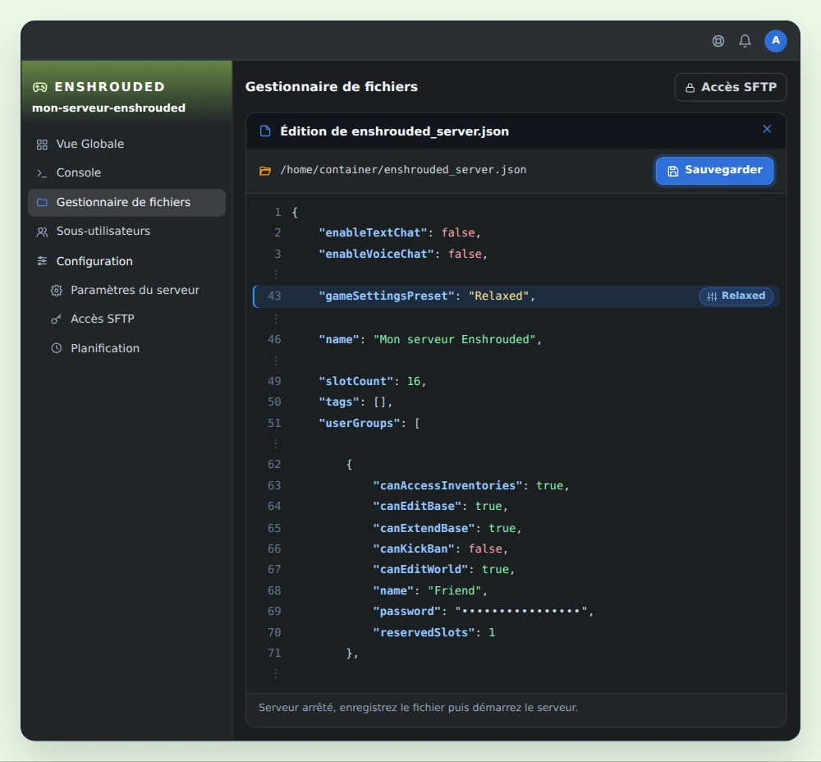The height and width of the screenshot is (762, 821).
Task: Open Vue Globale page
Action: 127,144
